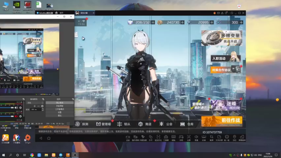Click Stop Streaming button in OBS controls
The width and height of the screenshot is (281, 158).
(x=60, y=103)
